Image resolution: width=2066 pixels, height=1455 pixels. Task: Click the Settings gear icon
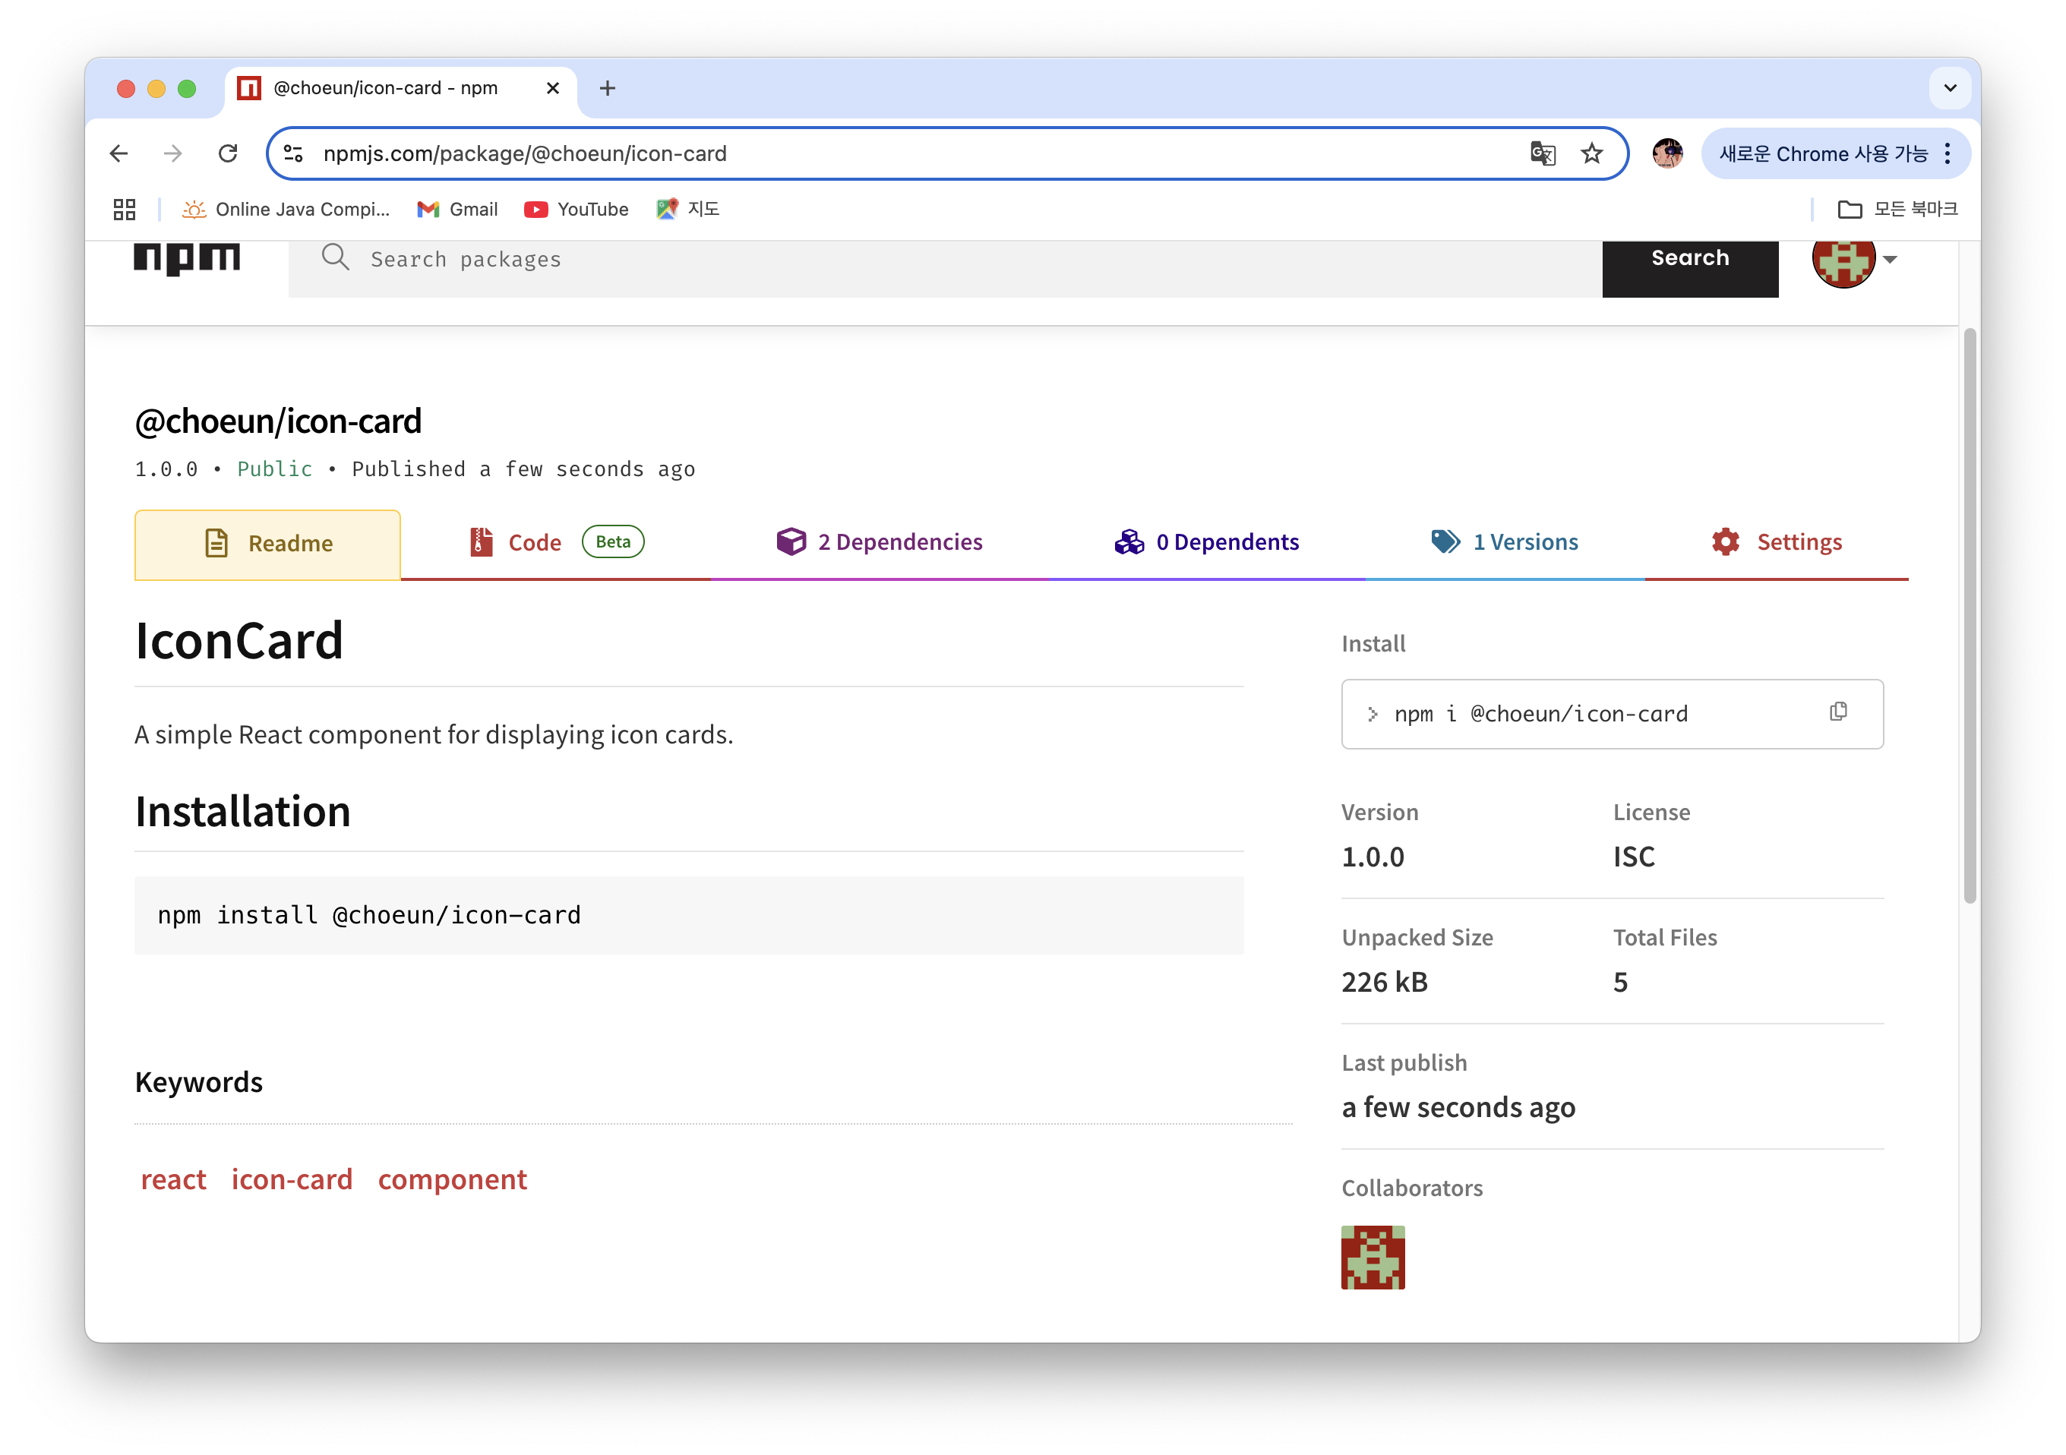1725,541
